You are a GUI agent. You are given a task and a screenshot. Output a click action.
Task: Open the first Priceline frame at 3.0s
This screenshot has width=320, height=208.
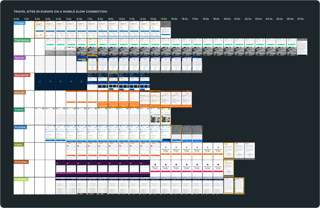[50, 134]
